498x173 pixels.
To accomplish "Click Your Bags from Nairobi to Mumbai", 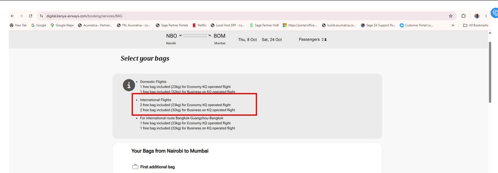I will tap(170, 151).
